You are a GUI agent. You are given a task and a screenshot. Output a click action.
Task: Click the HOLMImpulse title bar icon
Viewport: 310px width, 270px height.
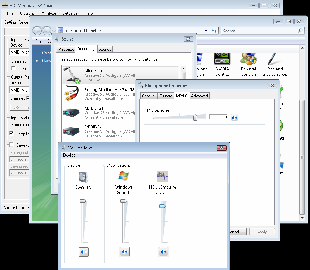(x=5, y=5)
